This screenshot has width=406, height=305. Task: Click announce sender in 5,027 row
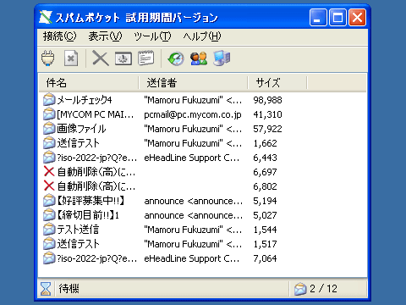tap(193, 215)
